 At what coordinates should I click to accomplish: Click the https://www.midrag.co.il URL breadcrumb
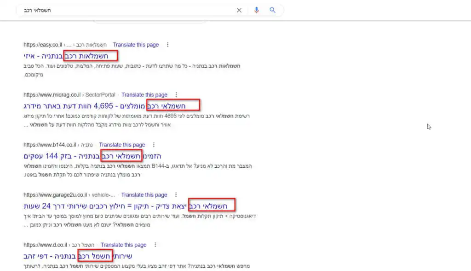pos(52,94)
